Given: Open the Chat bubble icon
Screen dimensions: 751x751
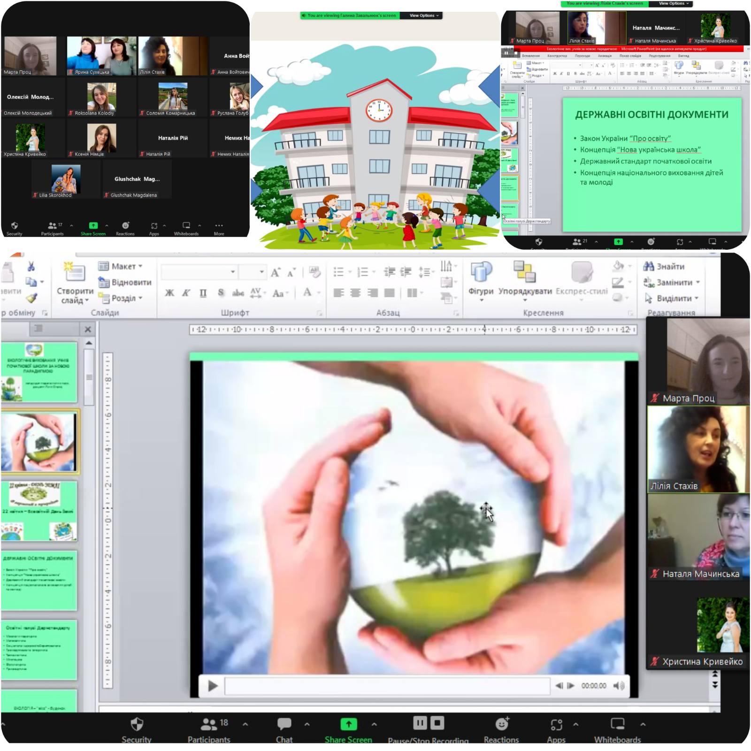Looking at the screenshot, I should (x=284, y=724).
